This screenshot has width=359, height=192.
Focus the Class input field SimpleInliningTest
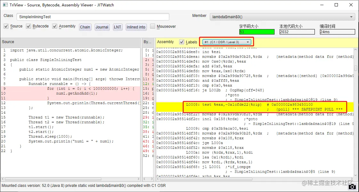[x=93, y=17]
